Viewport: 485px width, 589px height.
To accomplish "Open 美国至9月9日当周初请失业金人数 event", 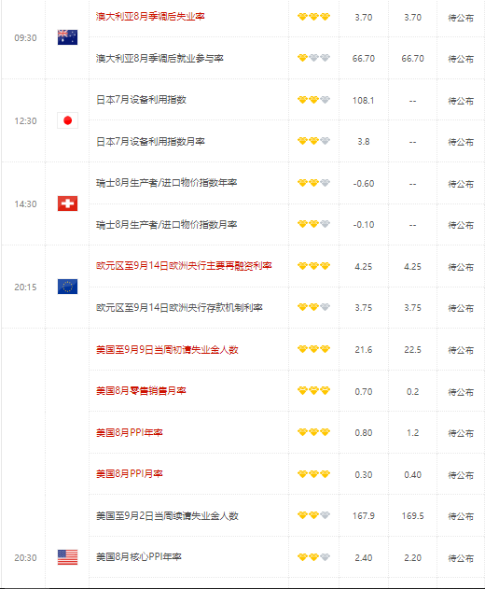I will pyautogui.click(x=167, y=350).
